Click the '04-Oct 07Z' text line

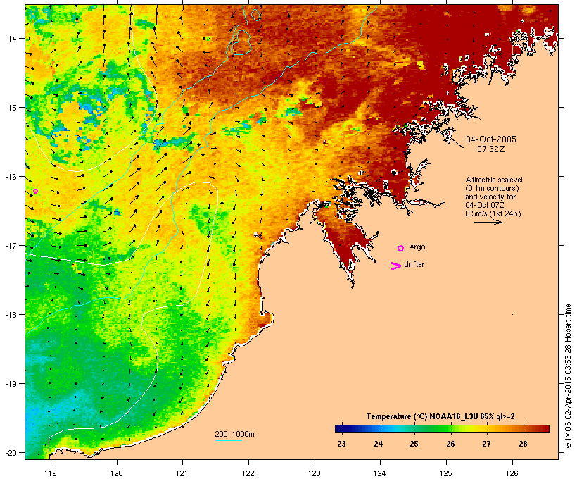tap(485, 205)
